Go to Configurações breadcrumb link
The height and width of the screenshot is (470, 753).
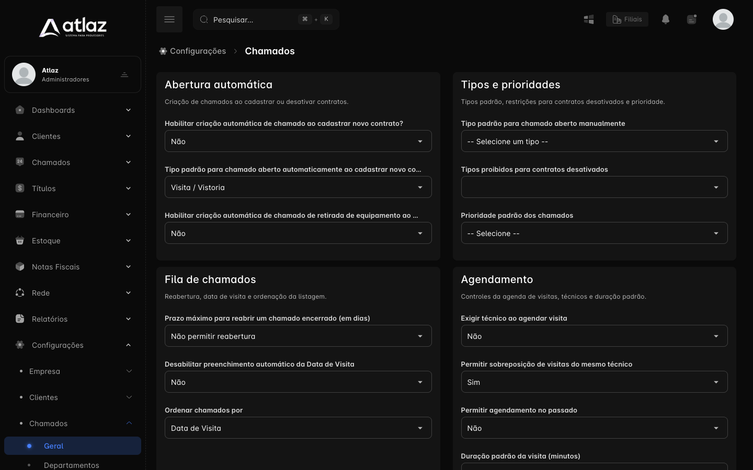pos(193,51)
